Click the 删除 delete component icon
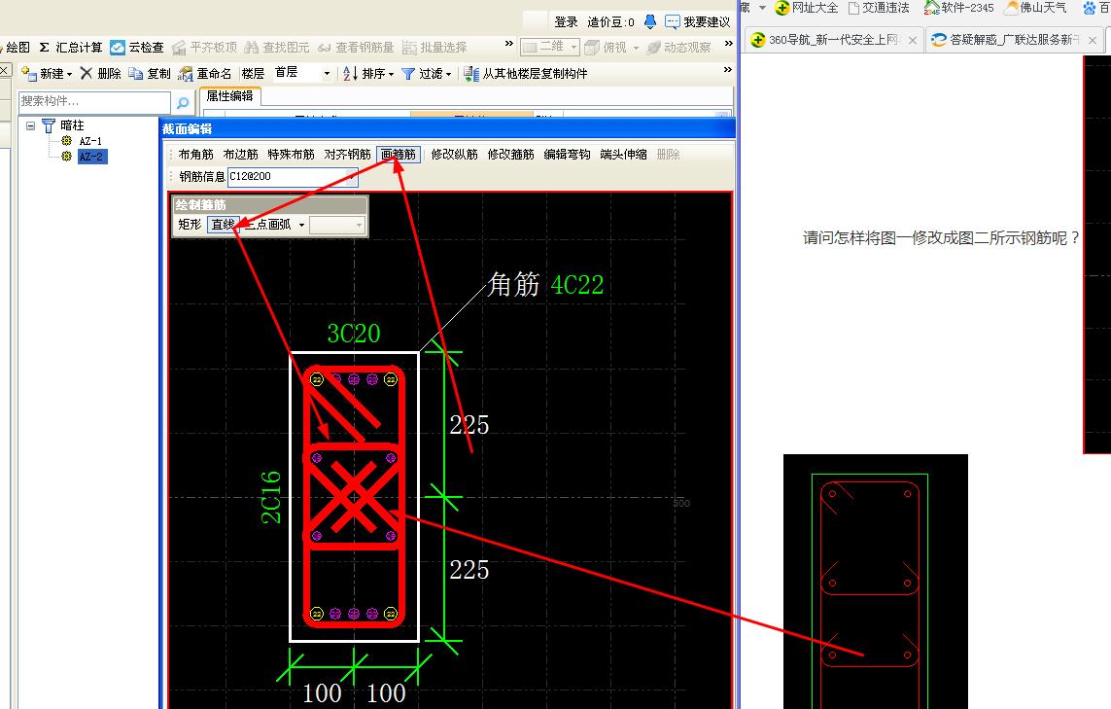The image size is (1111, 709). pos(100,73)
